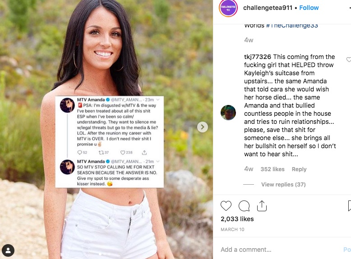Viewport: 351px width, 259px height.
Task: Reply to tkj77326's comment
Action: [x=299, y=169]
